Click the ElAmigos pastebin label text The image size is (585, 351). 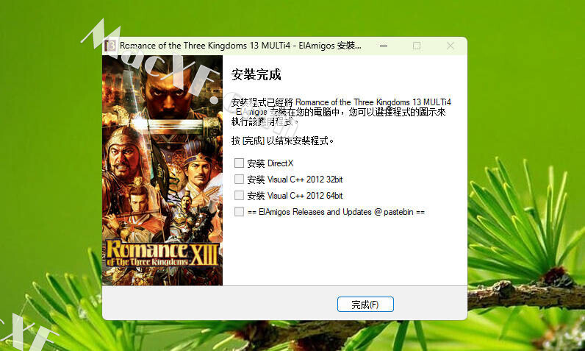(x=336, y=212)
